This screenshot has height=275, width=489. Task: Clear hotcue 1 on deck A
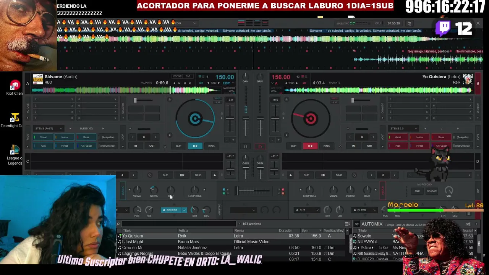pos(72,99)
